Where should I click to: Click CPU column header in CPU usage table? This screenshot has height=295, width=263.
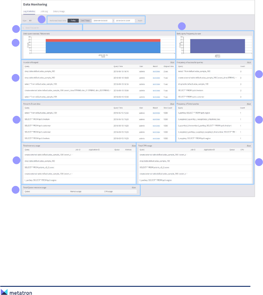(242, 150)
